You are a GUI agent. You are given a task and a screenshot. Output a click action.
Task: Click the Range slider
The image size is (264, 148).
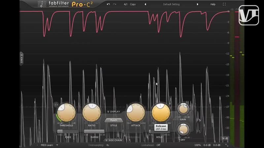click(94, 131)
